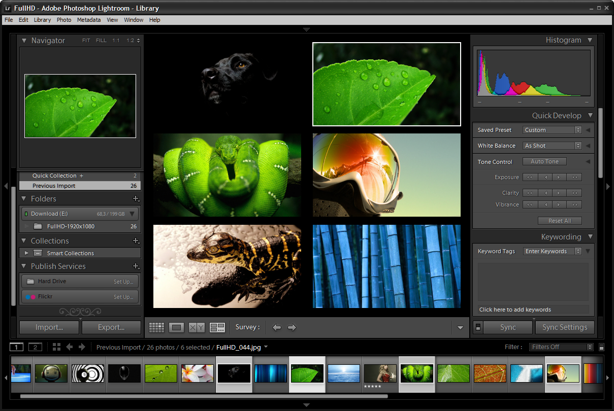Open the Library menu
614x411 pixels.
pyautogui.click(x=42, y=20)
